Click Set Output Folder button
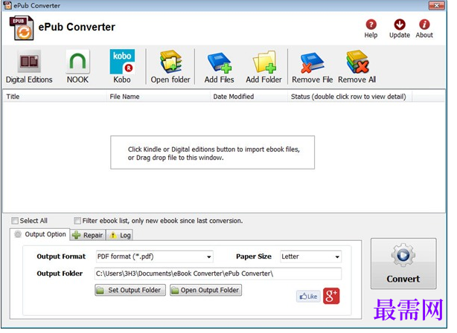The height and width of the screenshot is (333, 457). 130,290
